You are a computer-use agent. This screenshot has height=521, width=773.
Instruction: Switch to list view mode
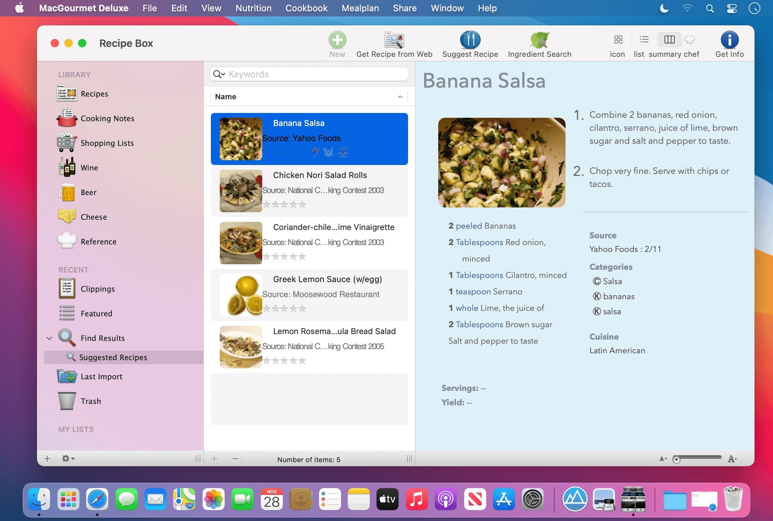(644, 40)
